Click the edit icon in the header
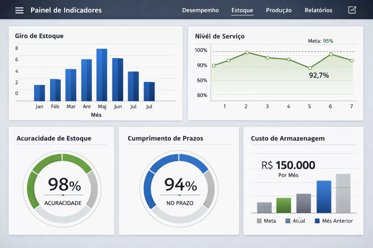The height and width of the screenshot is (248, 373). point(352,10)
